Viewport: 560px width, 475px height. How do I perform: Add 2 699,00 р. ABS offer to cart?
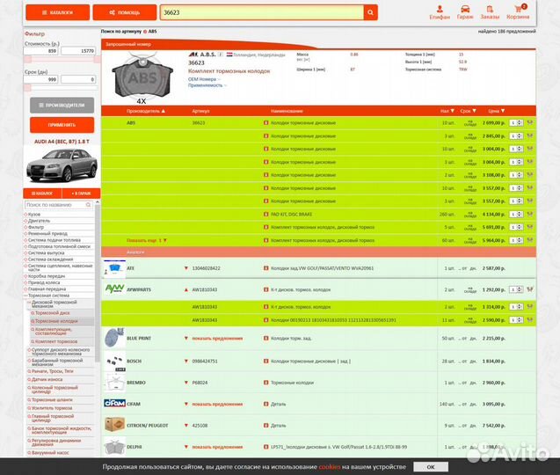pos(530,122)
